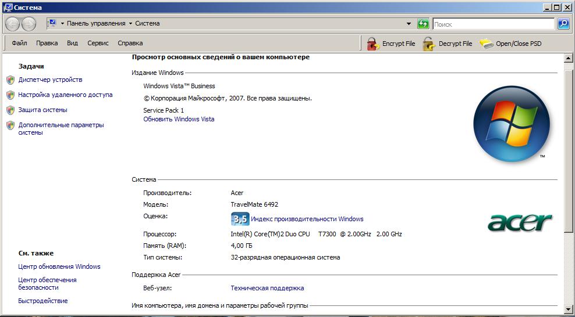Image resolution: width=575 pixels, height=317 pixels.
Task: Click the processor value Intel(R) Core(TM)2 Duo
Action: click(x=270, y=234)
